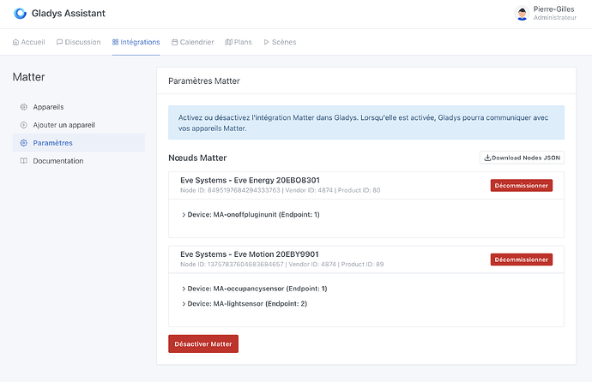Click the Accueil home icon
Screen dimensions: 592x382
(15, 42)
